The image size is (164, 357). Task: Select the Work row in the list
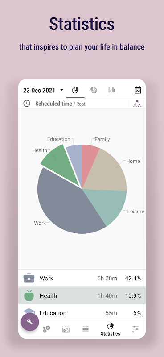82,278
